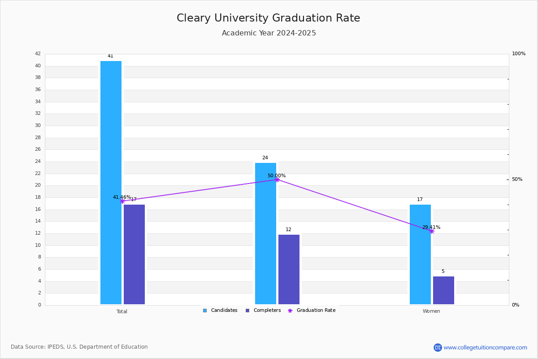
Task: Click the Cleary University Graduation Rate title
Action: tap(269, 18)
